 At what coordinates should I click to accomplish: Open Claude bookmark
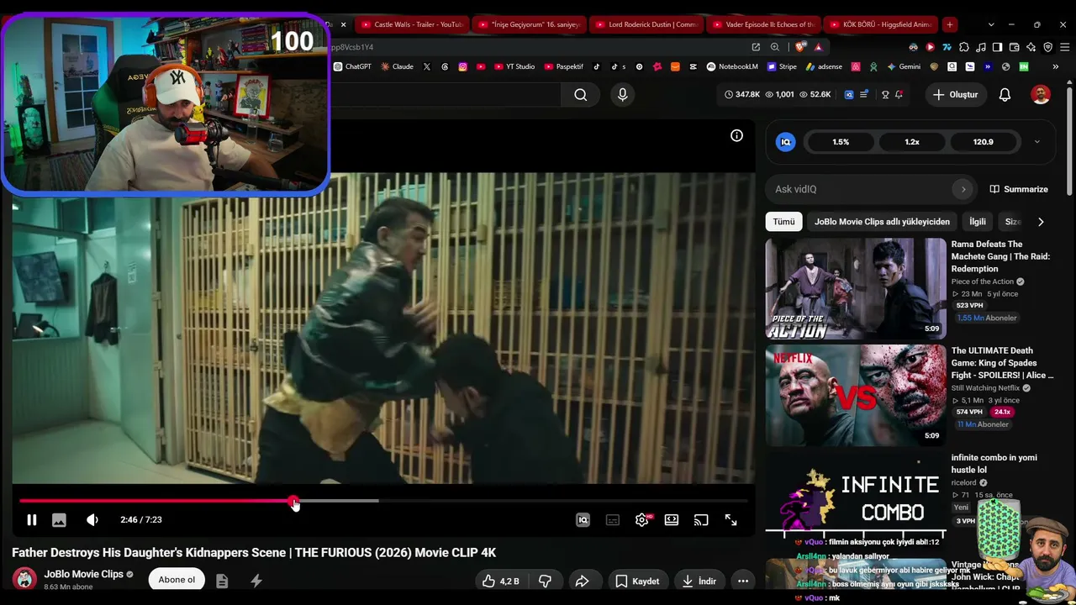tap(397, 66)
